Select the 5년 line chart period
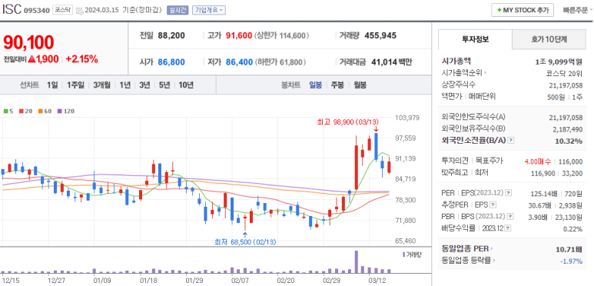Image resolution: width=594 pixels, height=286 pixels. (x=164, y=85)
